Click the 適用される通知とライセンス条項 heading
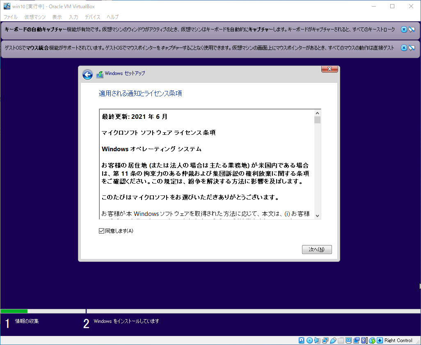 click(140, 93)
